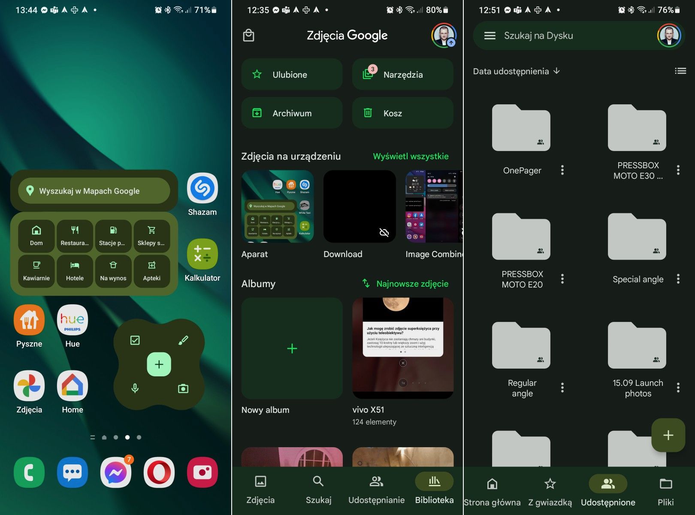Start a drawing note in Keep widget

183,340
